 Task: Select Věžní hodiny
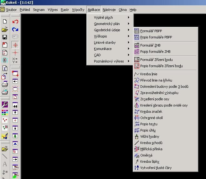tap(165, 137)
